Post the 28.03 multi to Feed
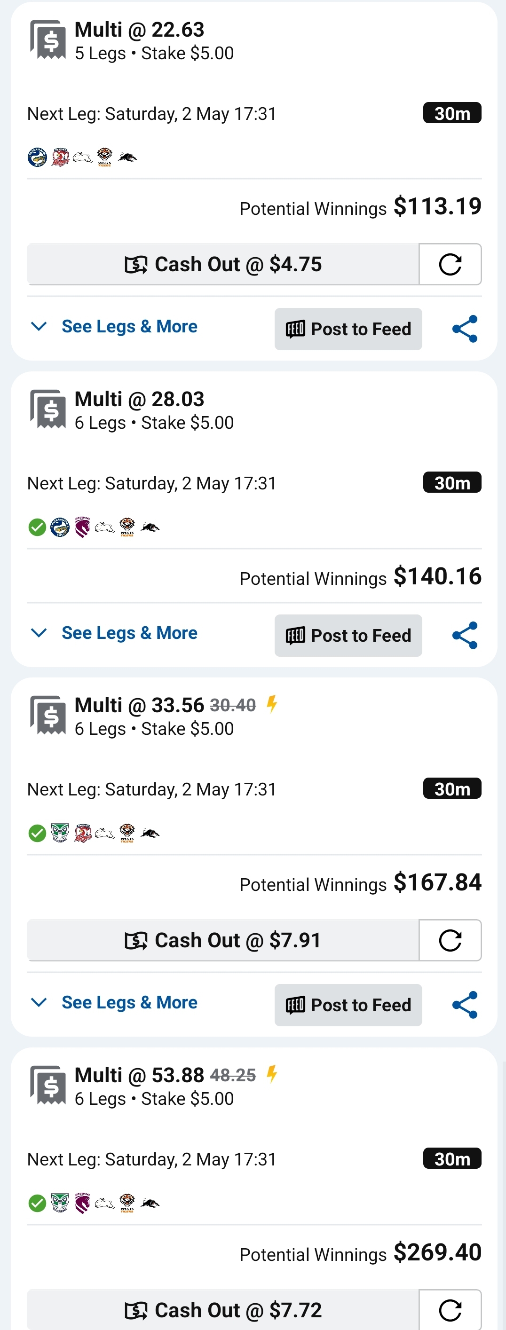This screenshot has width=506, height=1330. pos(348,636)
